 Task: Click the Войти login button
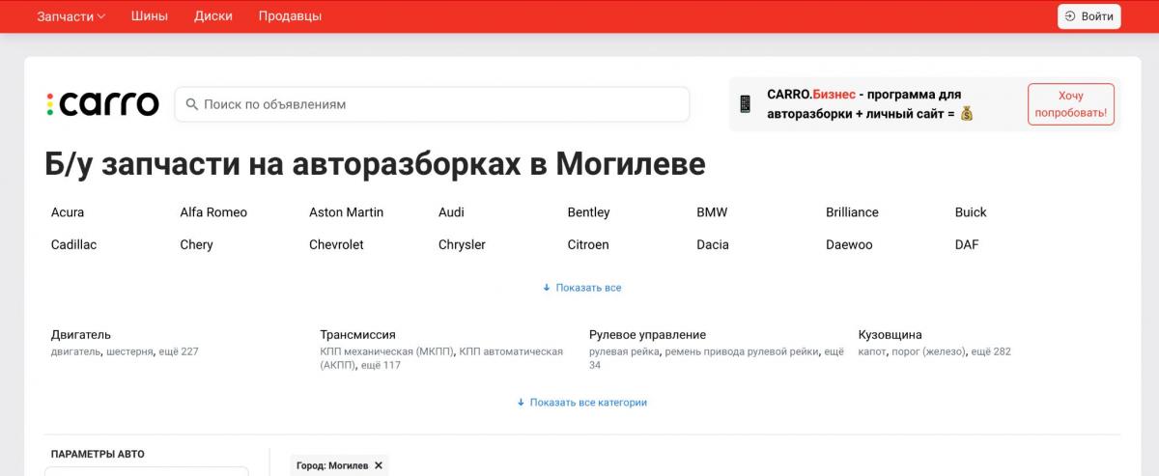[x=1089, y=16]
